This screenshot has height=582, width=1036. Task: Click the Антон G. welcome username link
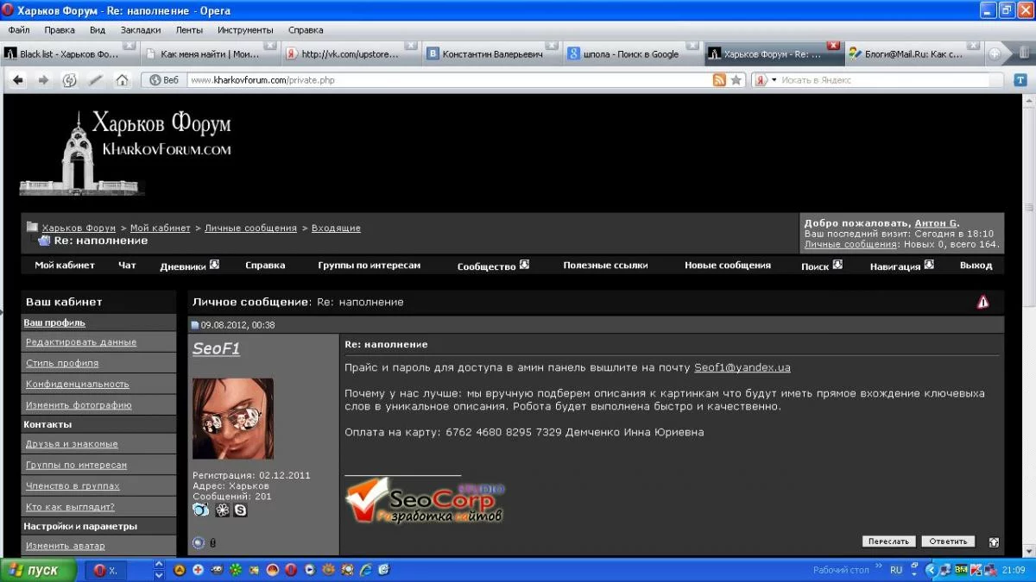click(936, 222)
